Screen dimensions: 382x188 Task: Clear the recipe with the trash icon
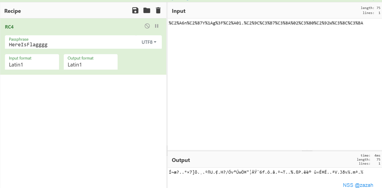pos(158,10)
